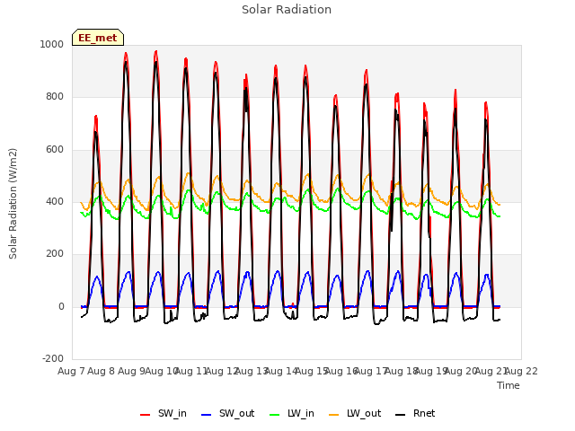Click the orange LW_out legend color marker
The height and width of the screenshot is (431, 575).
click(x=334, y=415)
